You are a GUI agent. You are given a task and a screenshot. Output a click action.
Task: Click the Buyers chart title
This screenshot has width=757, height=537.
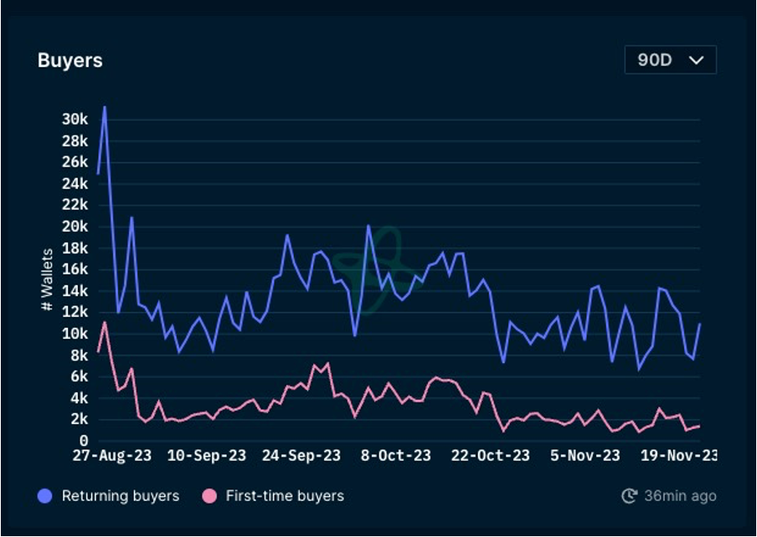[x=70, y=60]
